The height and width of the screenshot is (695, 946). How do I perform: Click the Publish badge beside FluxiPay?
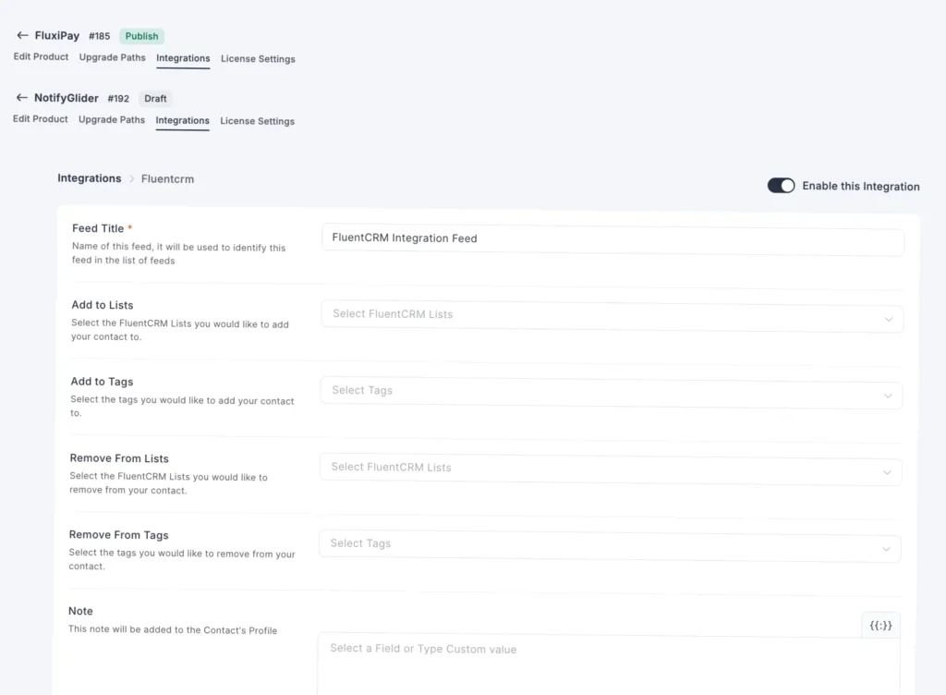pyautogui.click(x=141, y=35)
